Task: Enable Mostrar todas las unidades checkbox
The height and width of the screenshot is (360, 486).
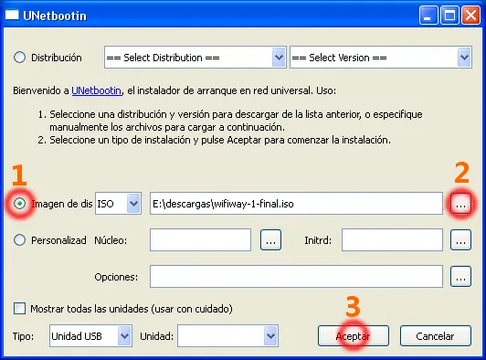Action: [x=19, y=309]
